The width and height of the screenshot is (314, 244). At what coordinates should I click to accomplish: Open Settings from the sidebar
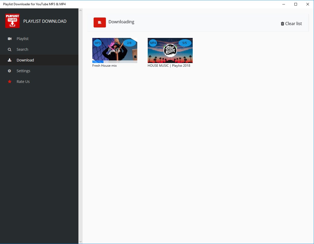coord(39,71)
